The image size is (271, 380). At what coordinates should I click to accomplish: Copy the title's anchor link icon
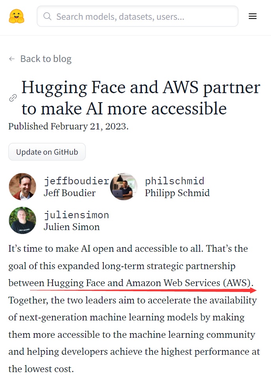(13, 98)
